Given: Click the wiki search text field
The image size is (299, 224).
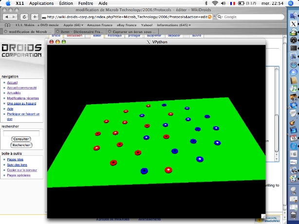Looking at the screenshot, I should 21,133.
